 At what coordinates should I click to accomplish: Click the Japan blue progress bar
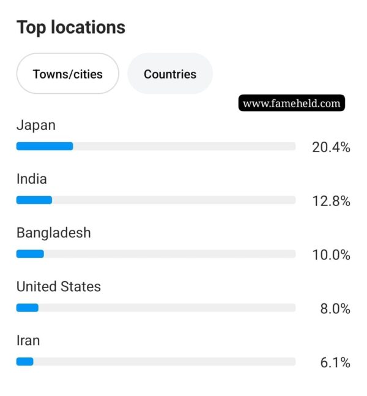(45, 147)
